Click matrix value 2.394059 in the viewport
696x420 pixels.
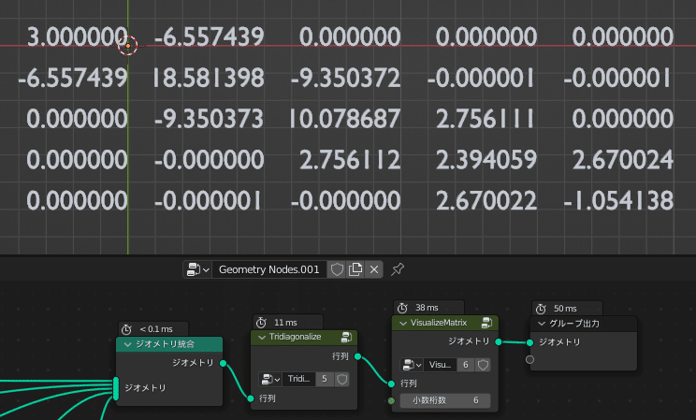(x=486, y=160)
